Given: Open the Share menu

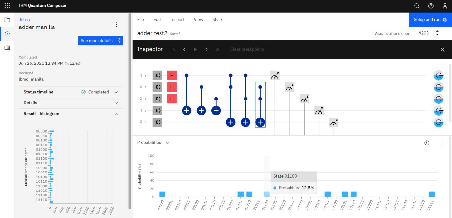Looking at the screenshot, I should click(218, 20).
